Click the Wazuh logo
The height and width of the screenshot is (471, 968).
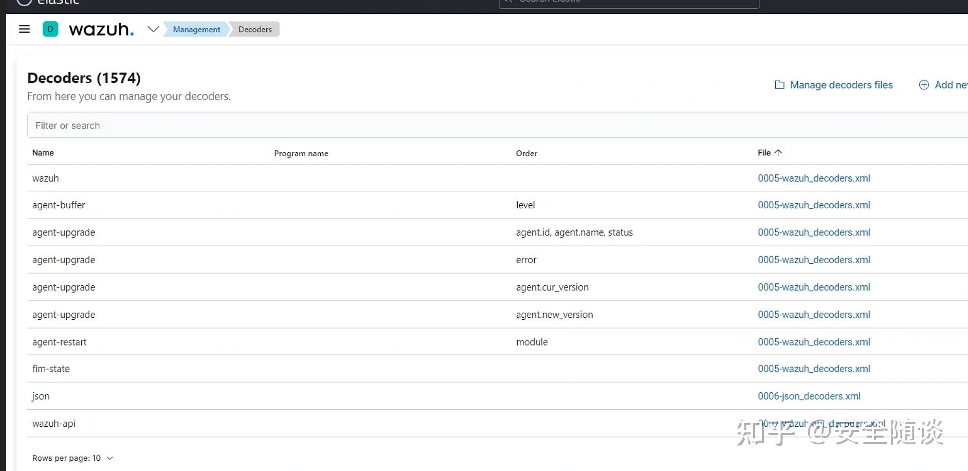(x=101, y=29)
